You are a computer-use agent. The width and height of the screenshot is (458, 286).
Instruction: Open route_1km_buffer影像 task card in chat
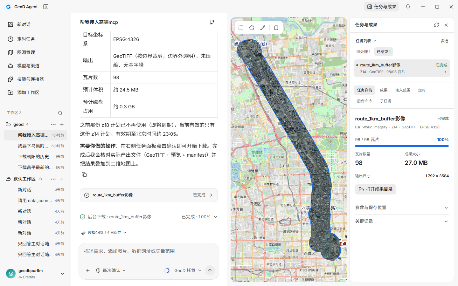(x=149, y=195)
